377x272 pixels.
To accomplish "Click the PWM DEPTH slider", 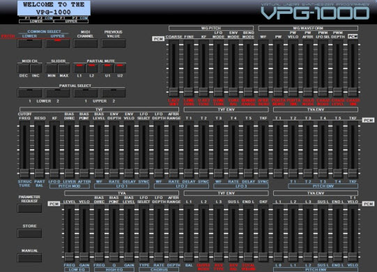I will tap(337, 68).
